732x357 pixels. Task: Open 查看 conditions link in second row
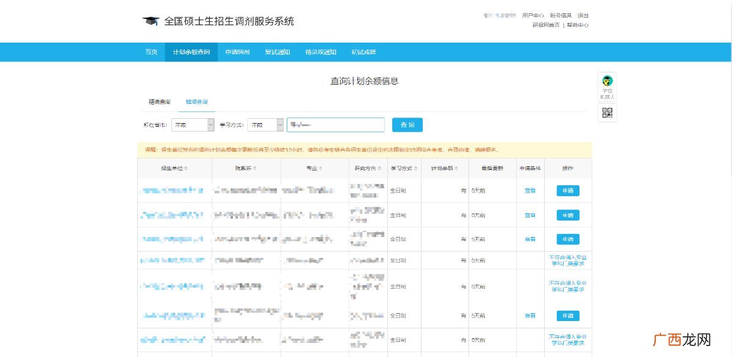(530, 215)
